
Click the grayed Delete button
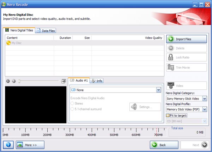(x=187, y=48)
